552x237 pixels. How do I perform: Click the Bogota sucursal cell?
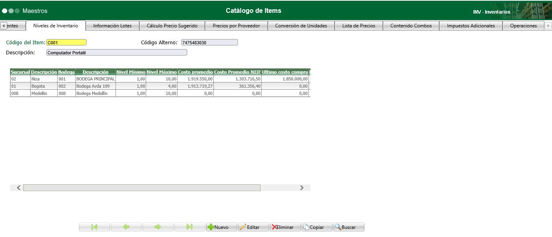44,86
